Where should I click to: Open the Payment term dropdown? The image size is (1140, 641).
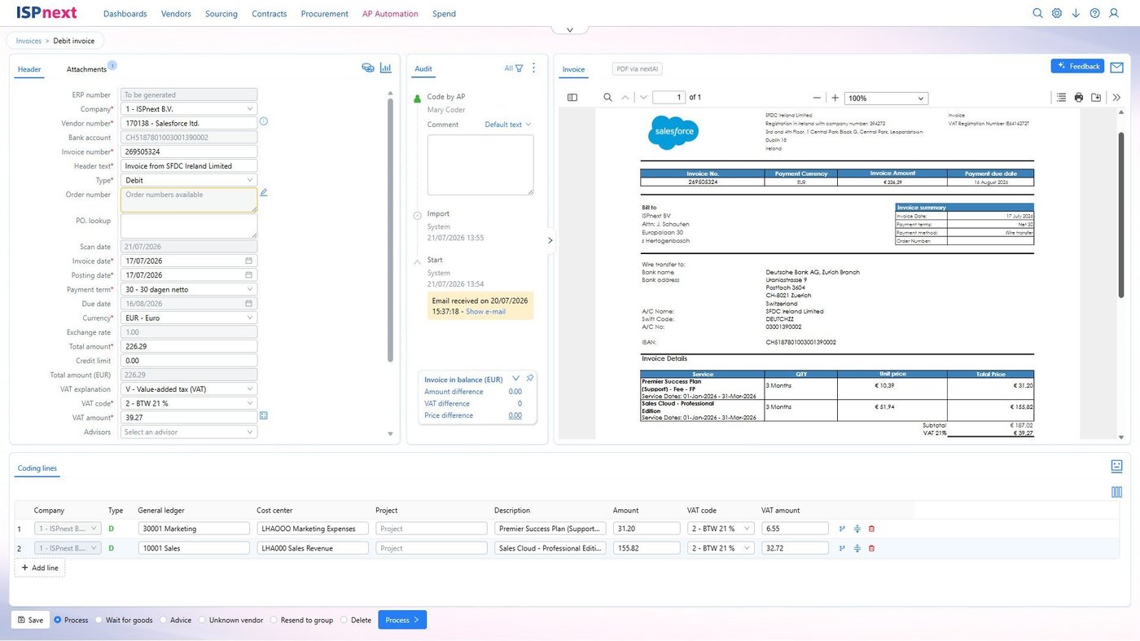(x=189, y=289)
